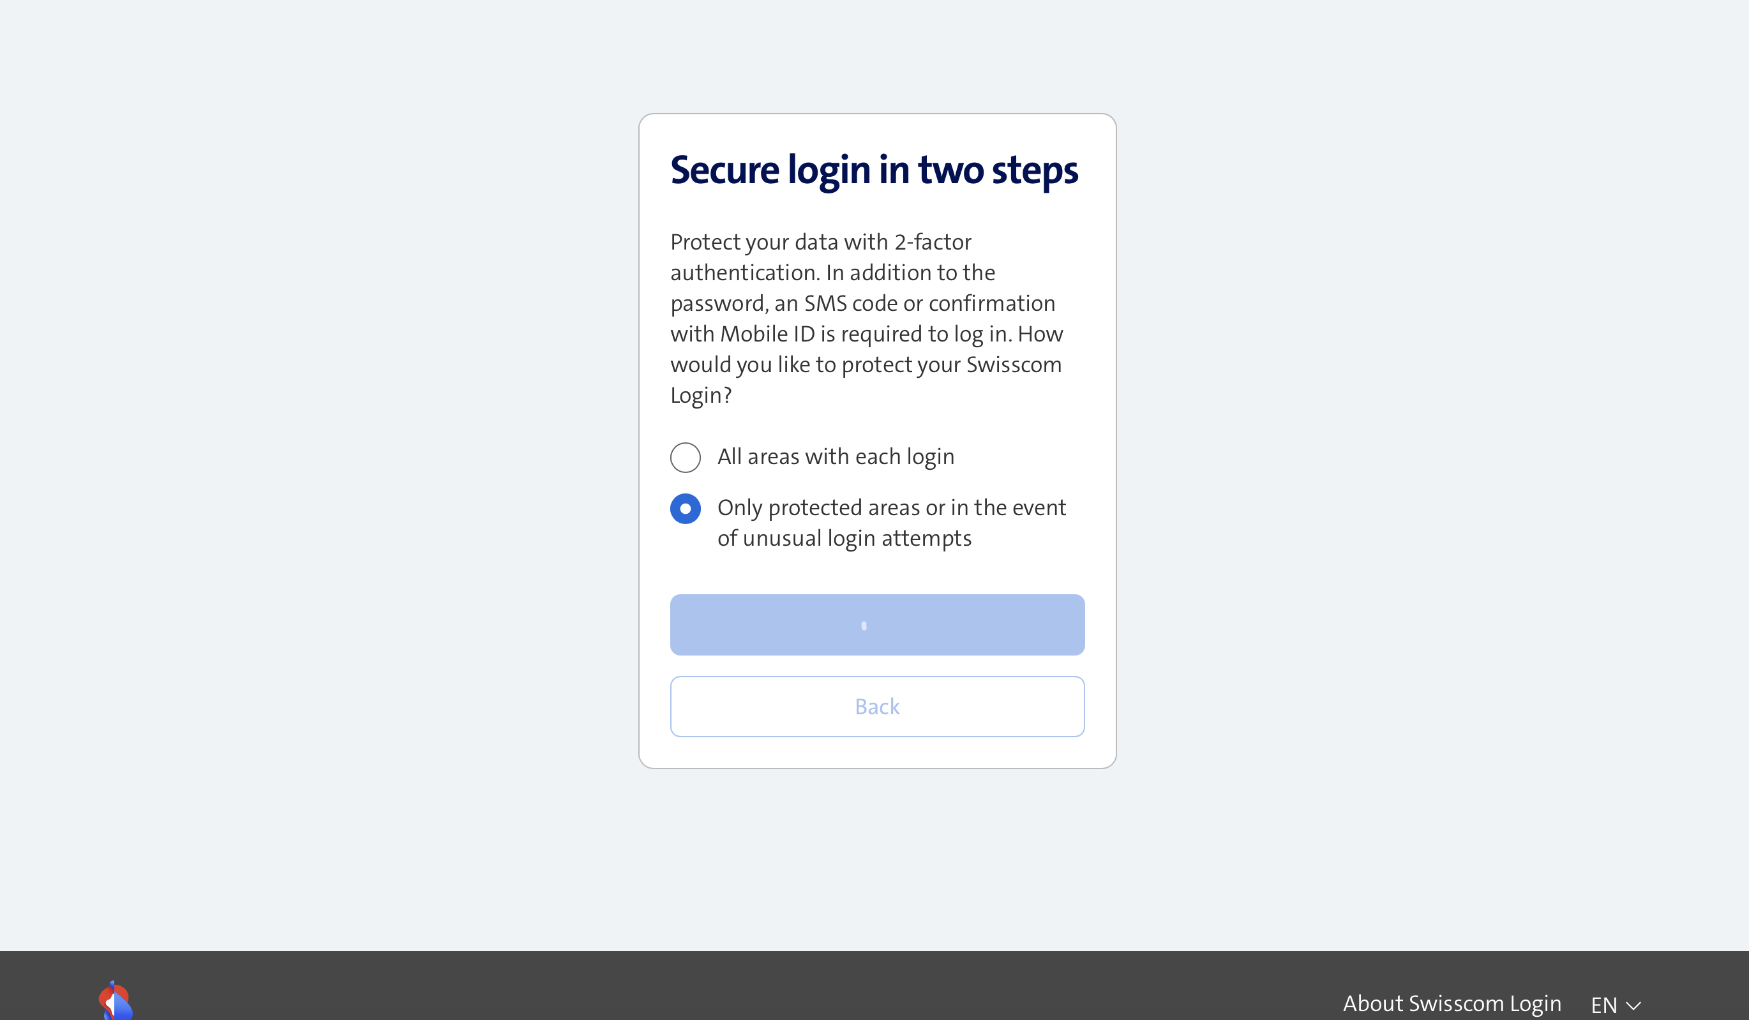The width and height of the screenshot is (1749, 1020).
Task: Click the "Login?" word ending the description
Action: coord(701,396)
